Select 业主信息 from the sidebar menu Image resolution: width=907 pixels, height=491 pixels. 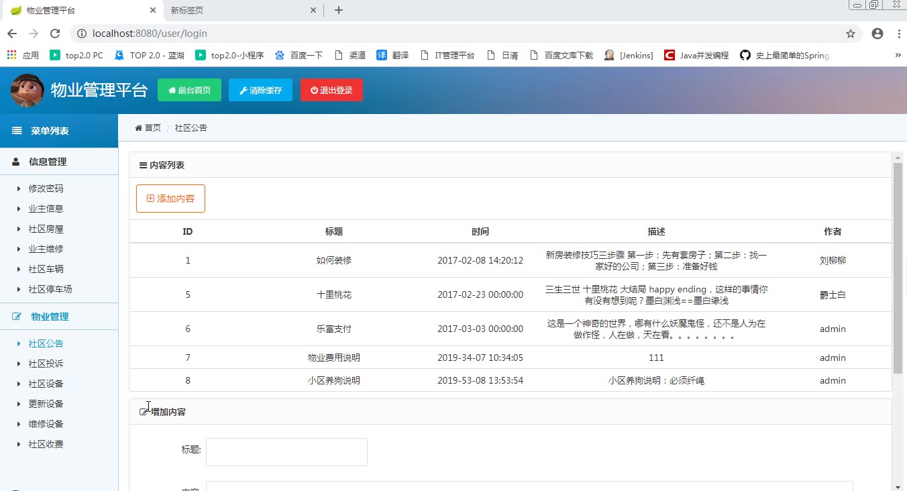[46, 209]
